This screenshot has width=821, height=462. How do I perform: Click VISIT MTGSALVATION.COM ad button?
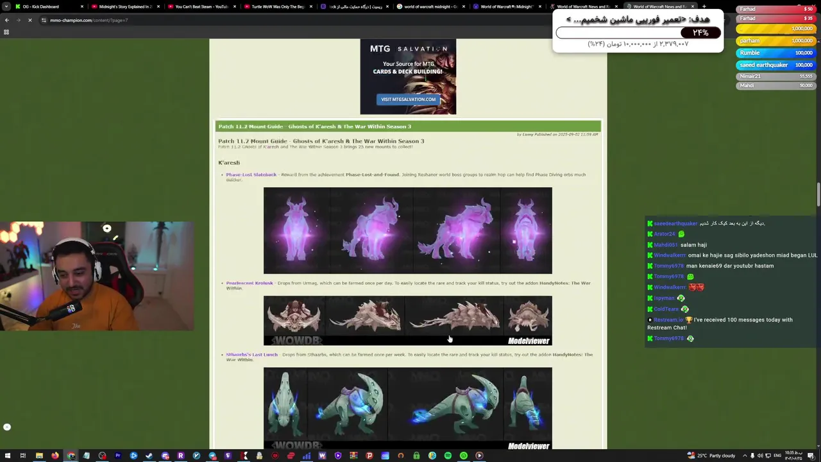click(x=408, y=99)
